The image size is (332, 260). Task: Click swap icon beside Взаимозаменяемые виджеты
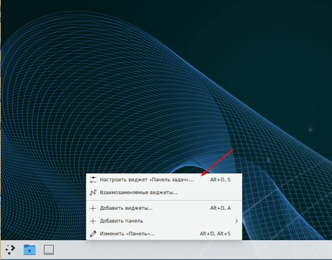pyautogui.click(x=93, y=193)
